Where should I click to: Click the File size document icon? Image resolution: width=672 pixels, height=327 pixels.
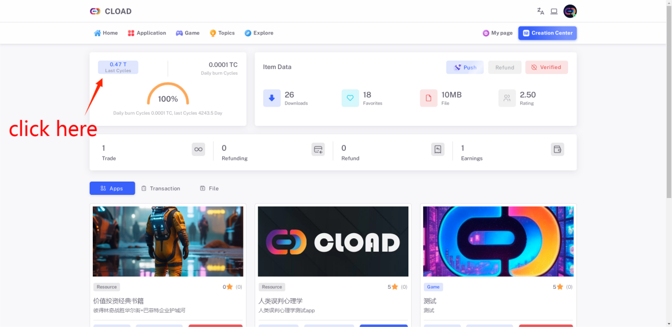pos(429,98)
